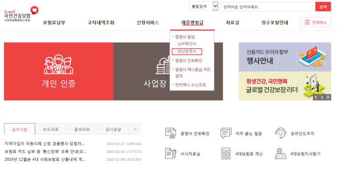The width and height of the screenshot is (338, 170).
Task: Click the red 검색 button
Action: pyautogui.click(x=323, y=7)
